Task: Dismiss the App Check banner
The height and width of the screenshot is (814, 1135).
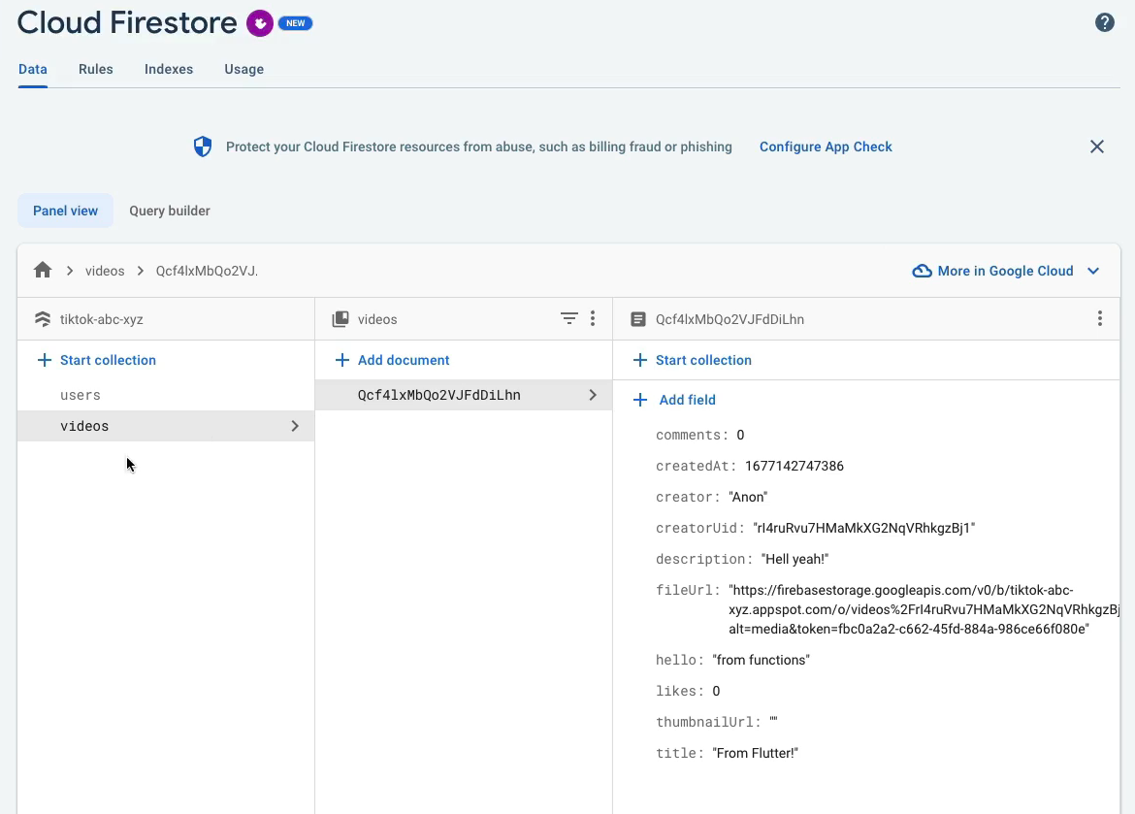Action: coord(1096,147)
